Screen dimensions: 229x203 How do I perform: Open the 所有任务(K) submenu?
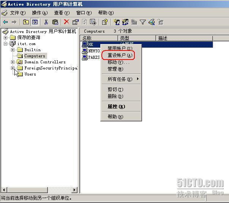121,79
